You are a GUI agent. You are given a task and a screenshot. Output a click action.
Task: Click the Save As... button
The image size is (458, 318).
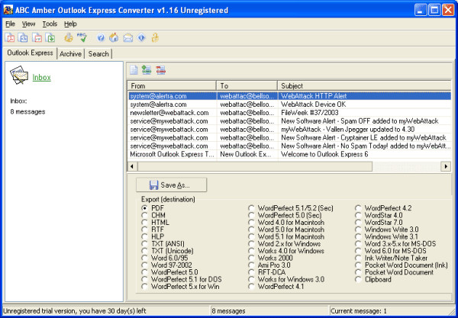172,185
